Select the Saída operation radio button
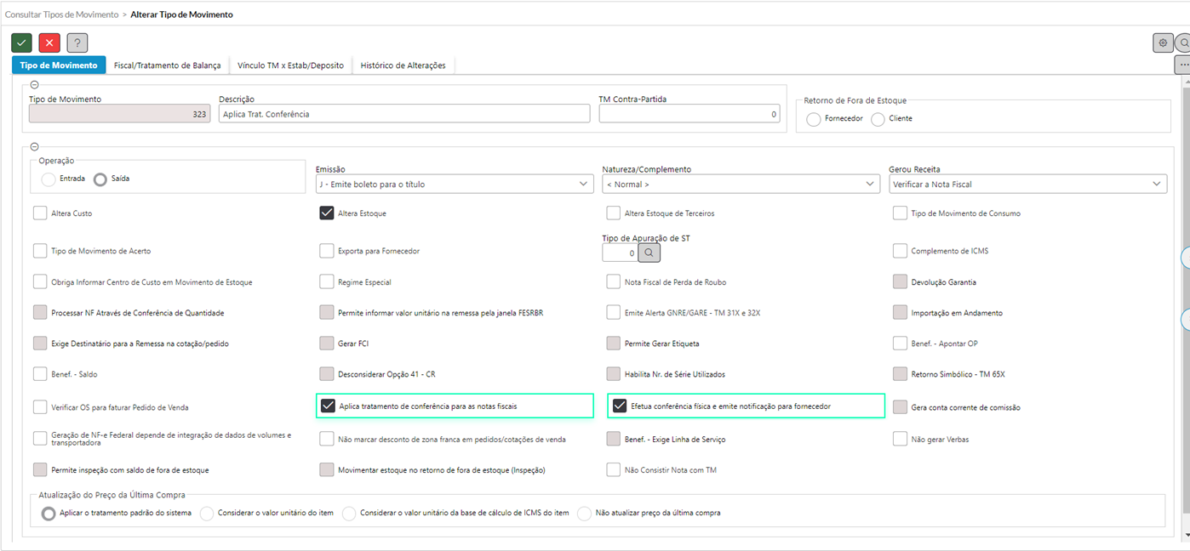Viewport: 1190px width, 551px height. [100, 179]
